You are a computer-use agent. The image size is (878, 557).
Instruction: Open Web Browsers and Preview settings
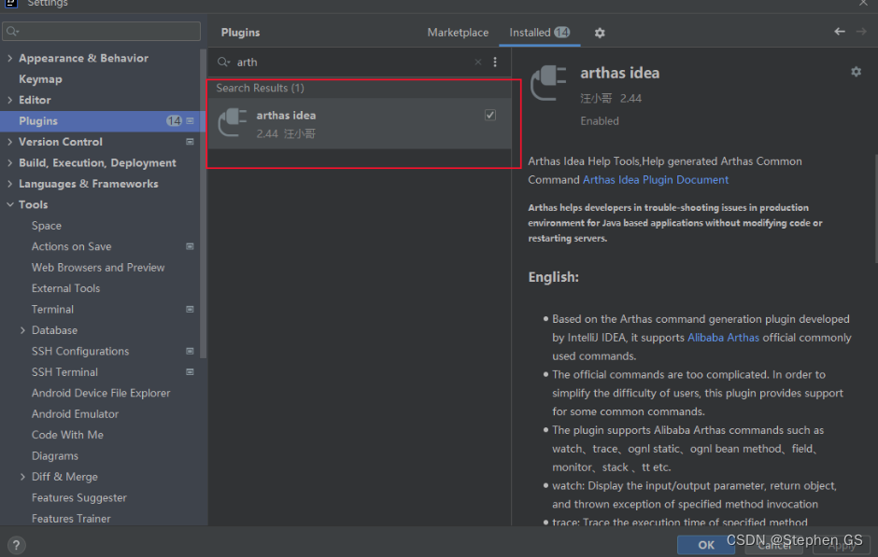tap(98, 268)
